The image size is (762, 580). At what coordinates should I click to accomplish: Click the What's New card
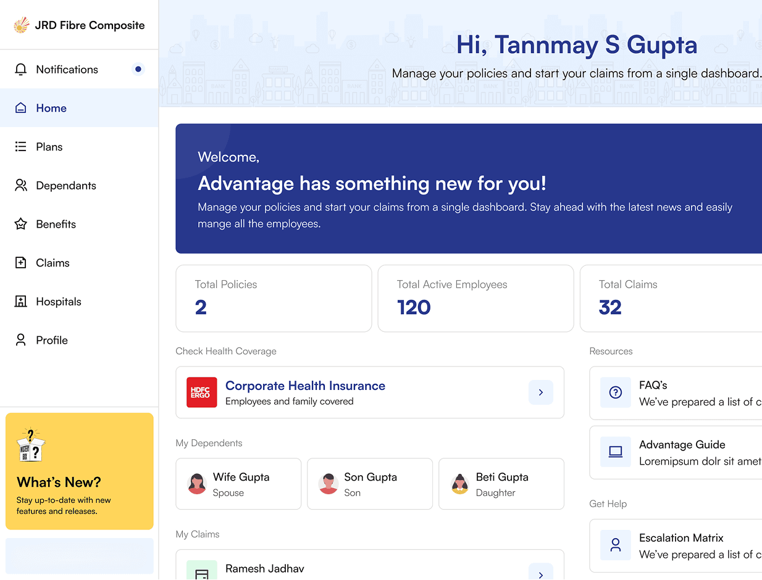click(79, 471)
